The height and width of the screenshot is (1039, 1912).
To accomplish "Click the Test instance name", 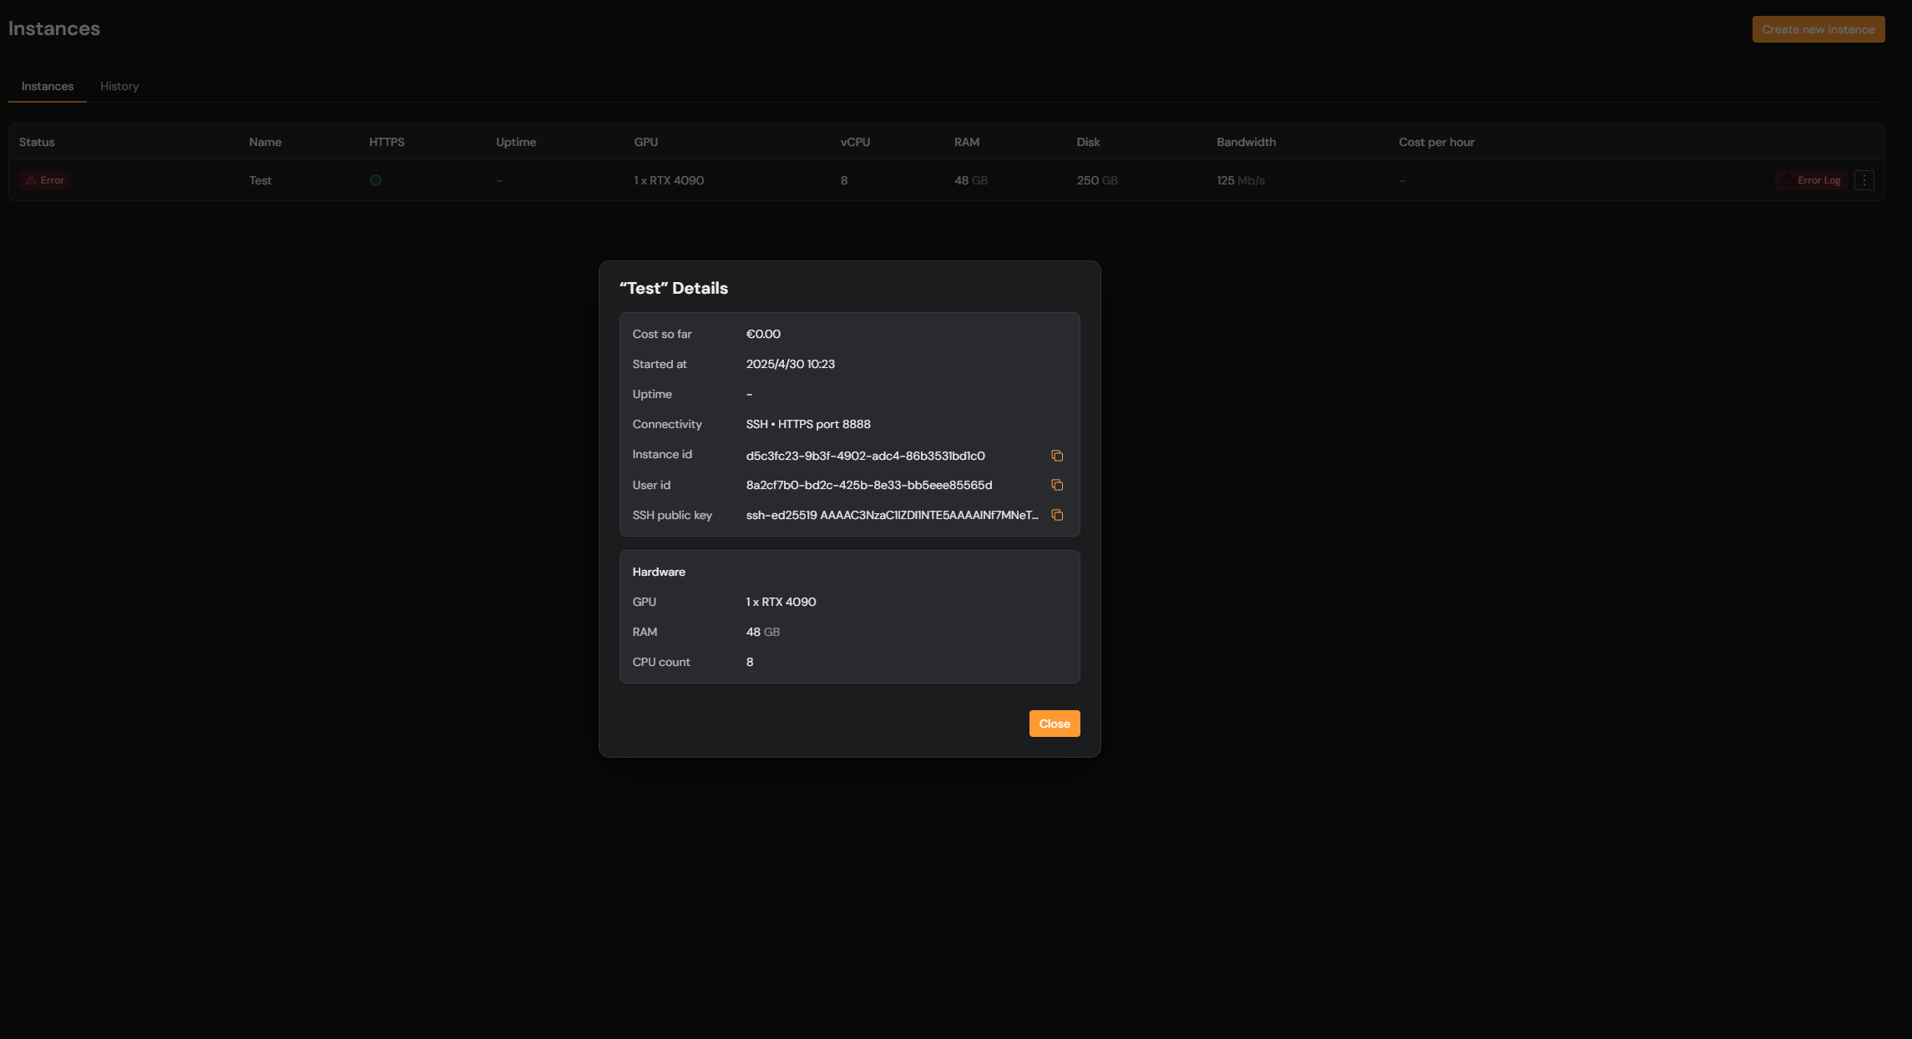I will pyautogui.click(x=260, y=180).
